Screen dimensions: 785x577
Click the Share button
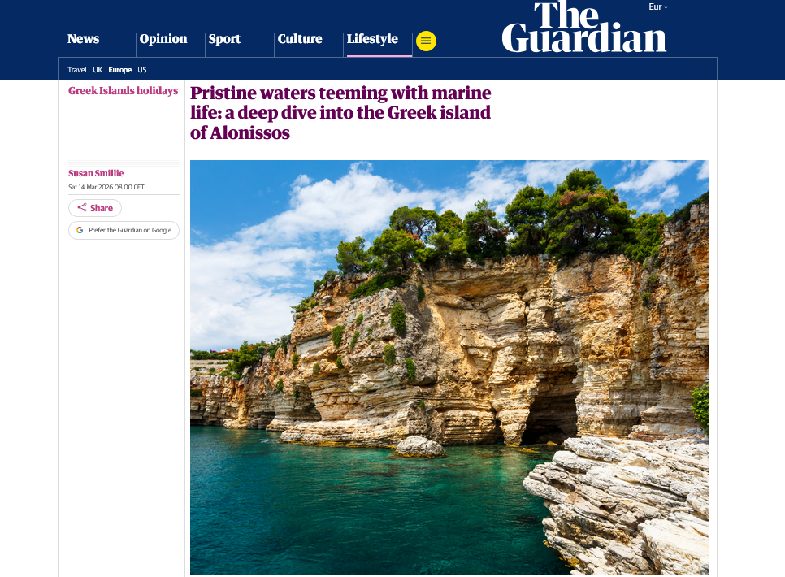pos(95,208)
